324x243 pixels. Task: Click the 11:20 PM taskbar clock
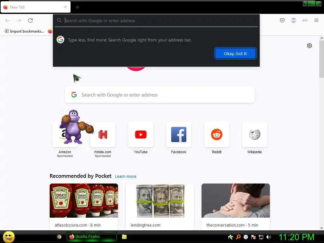coord(296,237)
